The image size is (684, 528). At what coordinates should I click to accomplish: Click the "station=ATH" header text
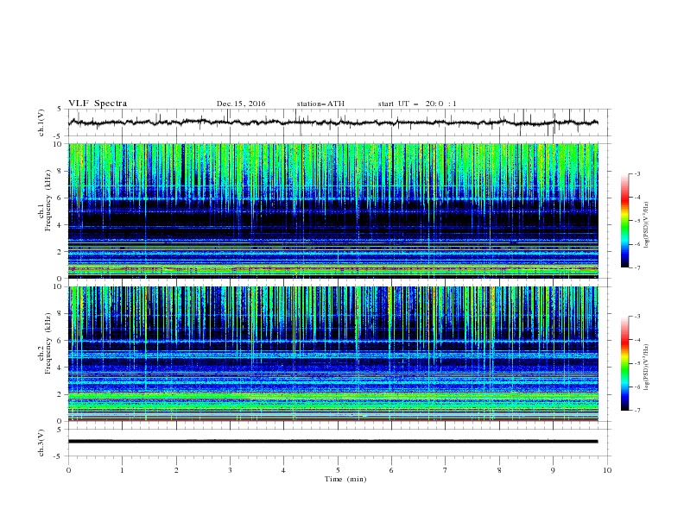pyautogui.click(x=320, y=104)
